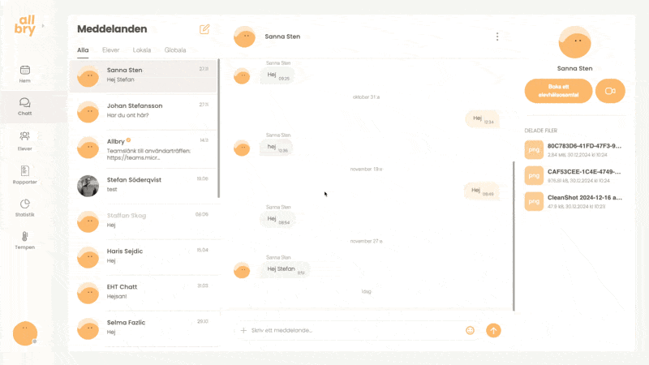Switch to the Lokala tab
The width and height of the screenshot is (649, 365).
pyautogui.click(x=142, y=50)
